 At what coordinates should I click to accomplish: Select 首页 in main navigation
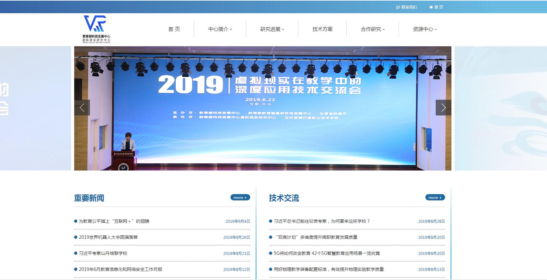coord(174,29)
